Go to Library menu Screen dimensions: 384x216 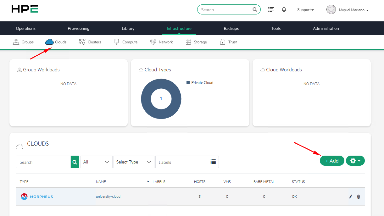(x=128, y=28)
